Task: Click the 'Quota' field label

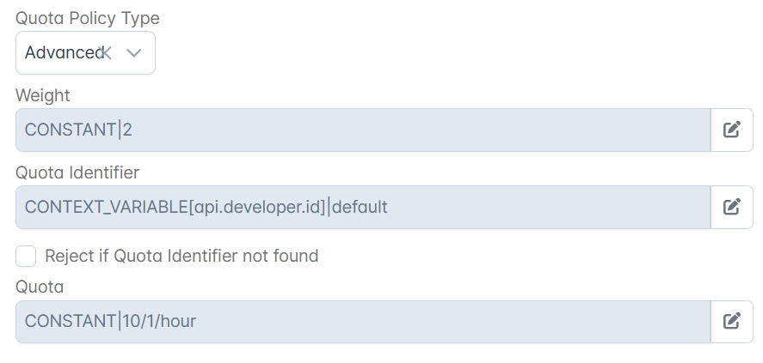Action: coord(40,287)
